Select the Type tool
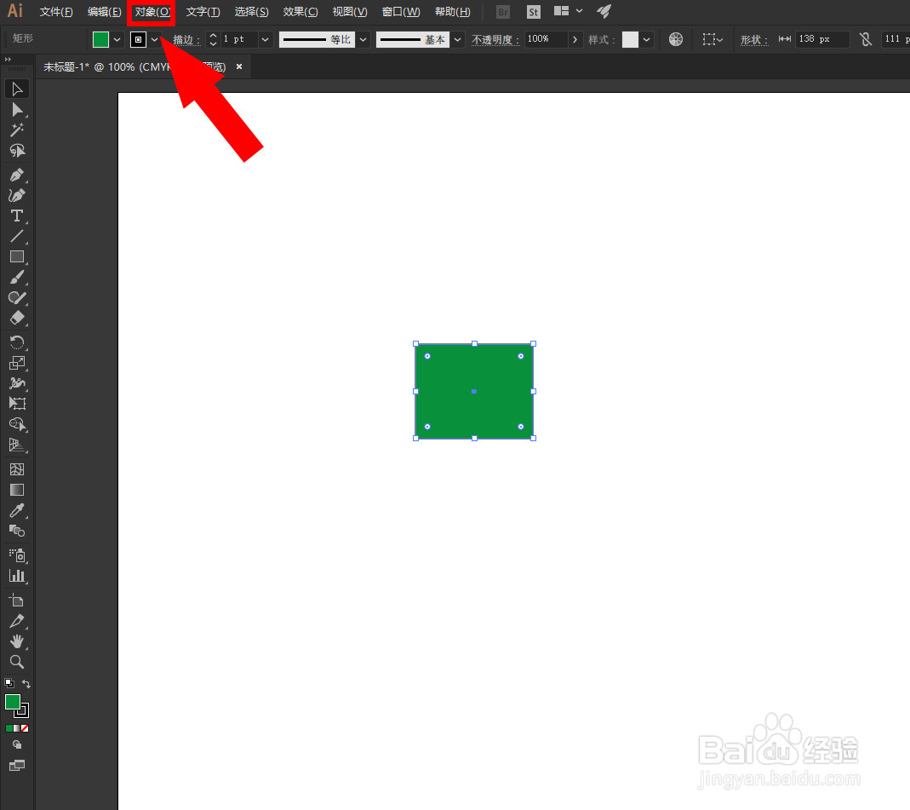910x810 pixels. [17, 216]
